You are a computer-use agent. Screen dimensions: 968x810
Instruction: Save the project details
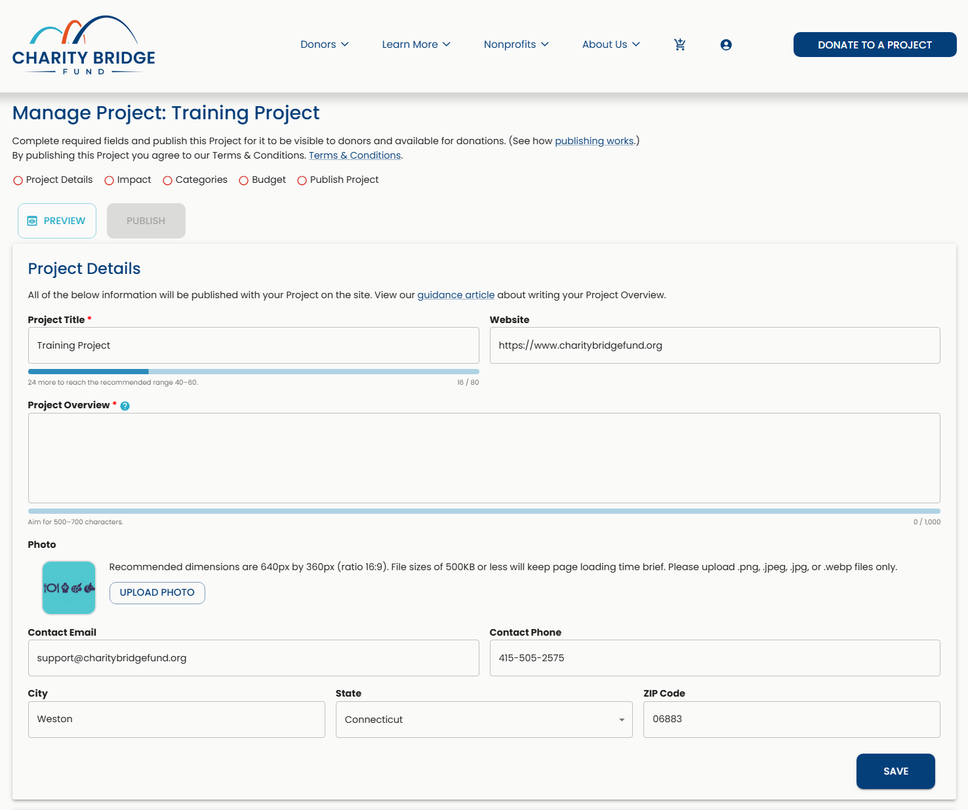tap(896, 771)
